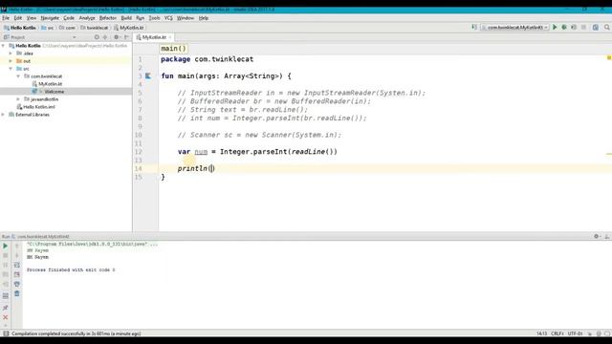The height and width of the screenshot is (344, 612).
Task: Hide the Project tool window
Action: (126, 37)
